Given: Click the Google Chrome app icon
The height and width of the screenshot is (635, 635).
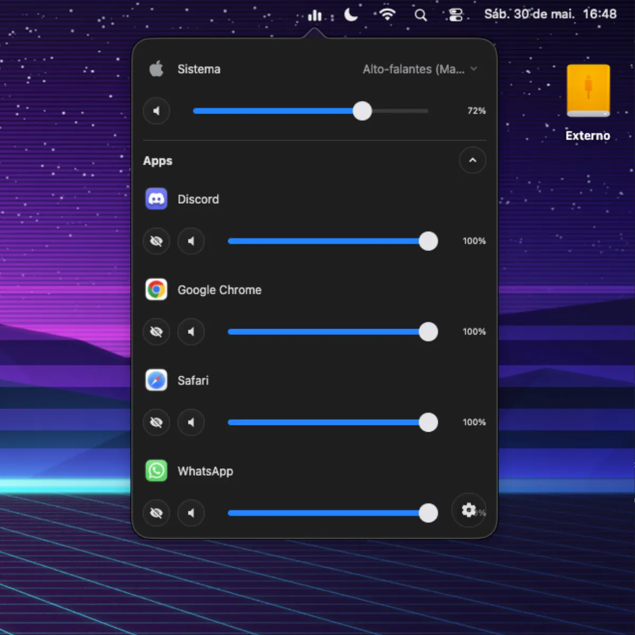Looking at the screenshot, I should pyautogui.click(x=156, y=289).
